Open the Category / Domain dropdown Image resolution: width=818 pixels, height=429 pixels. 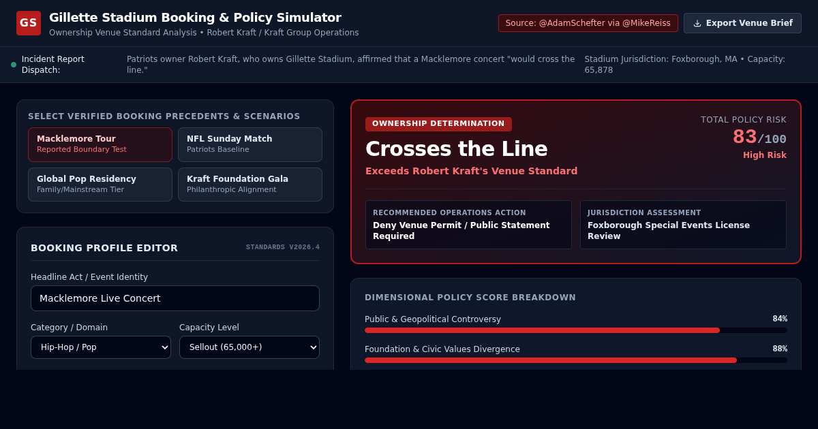click(x=101, y=347)
